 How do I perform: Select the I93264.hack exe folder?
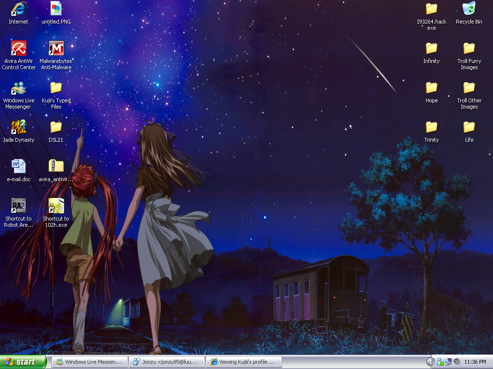431,9
